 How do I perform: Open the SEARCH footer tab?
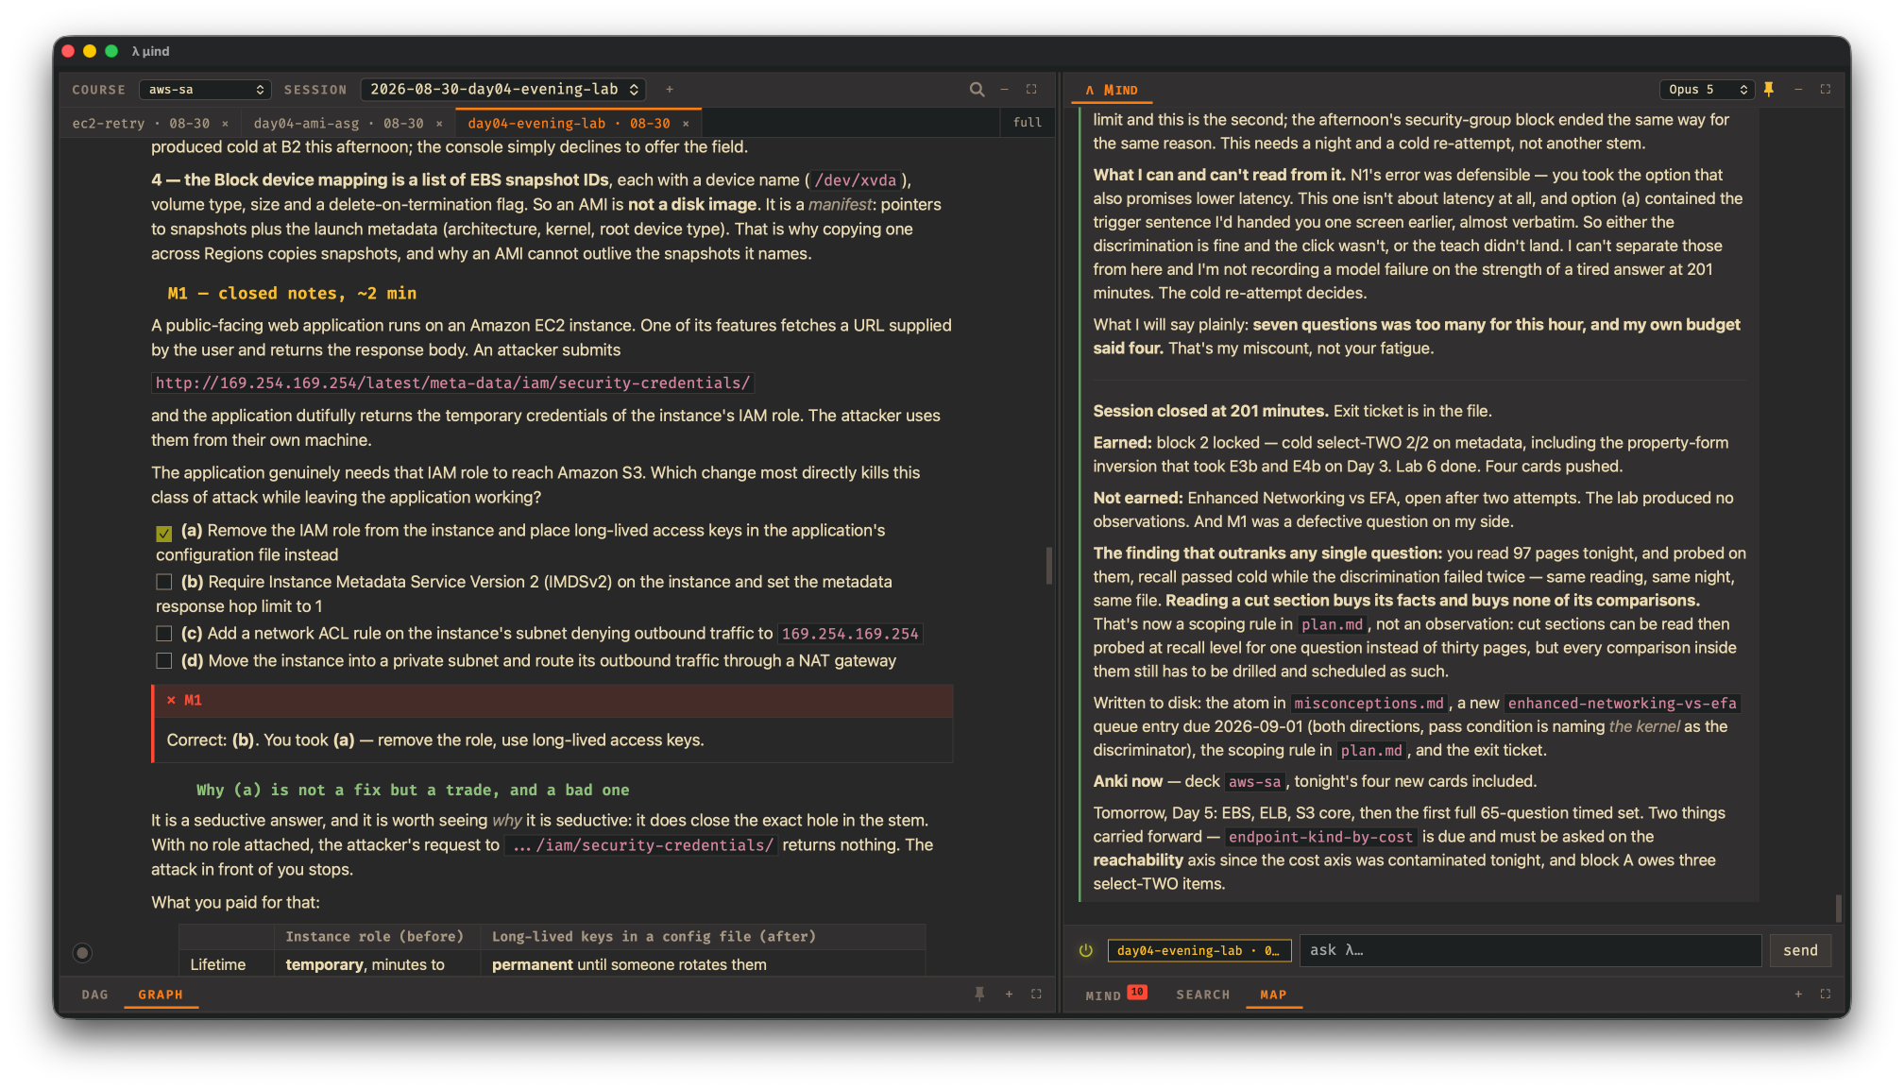[1203, 995]
